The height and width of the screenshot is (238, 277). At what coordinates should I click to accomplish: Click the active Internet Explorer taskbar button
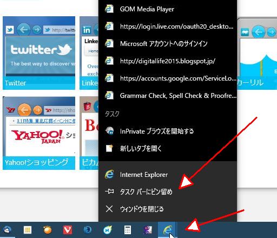(168, 230)
